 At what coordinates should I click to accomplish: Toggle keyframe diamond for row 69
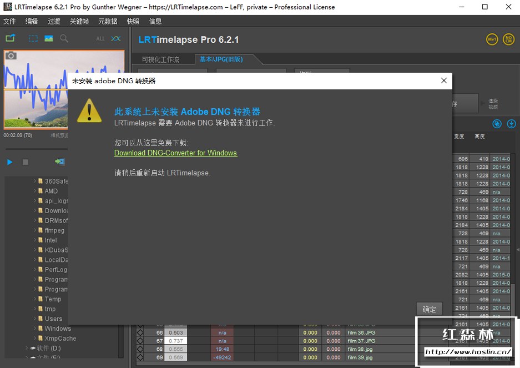point(140,357)
